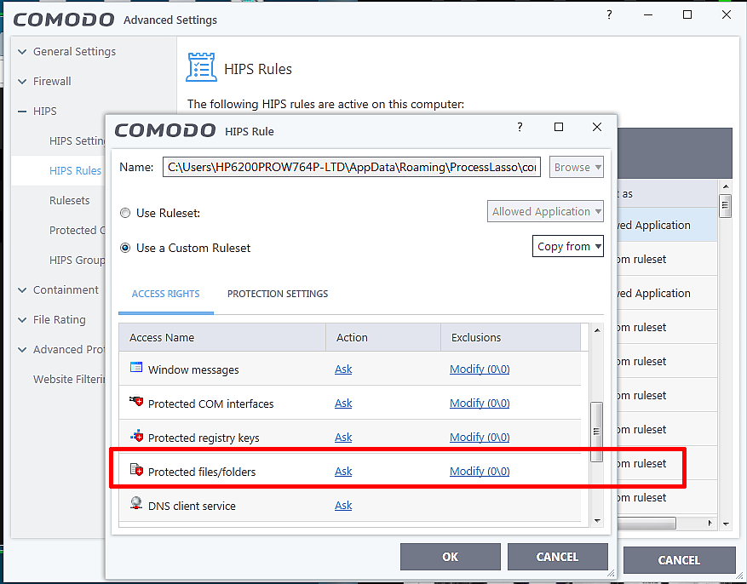Expand the Advanced Protection section
747x584 pixels.
pos(22,349)
